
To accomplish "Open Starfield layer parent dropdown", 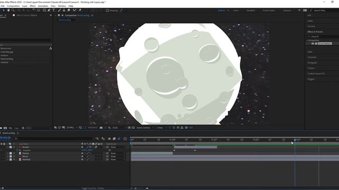I will (x=118, y=159).
